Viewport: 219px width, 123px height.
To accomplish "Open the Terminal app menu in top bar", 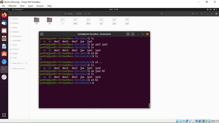I will click(18, 10).
